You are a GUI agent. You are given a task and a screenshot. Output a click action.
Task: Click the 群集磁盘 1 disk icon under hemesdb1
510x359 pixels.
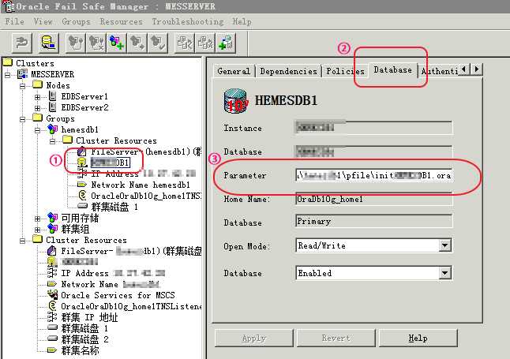coord(83,206)
